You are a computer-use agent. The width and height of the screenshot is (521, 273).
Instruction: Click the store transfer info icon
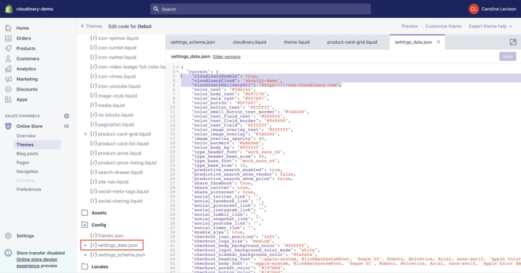8,253
